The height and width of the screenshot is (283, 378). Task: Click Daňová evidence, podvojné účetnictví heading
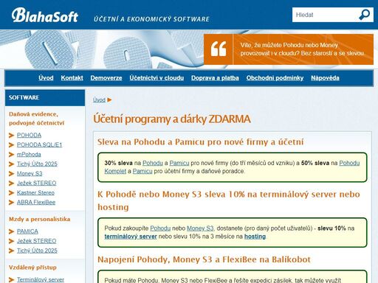click(x=36, y=119)
